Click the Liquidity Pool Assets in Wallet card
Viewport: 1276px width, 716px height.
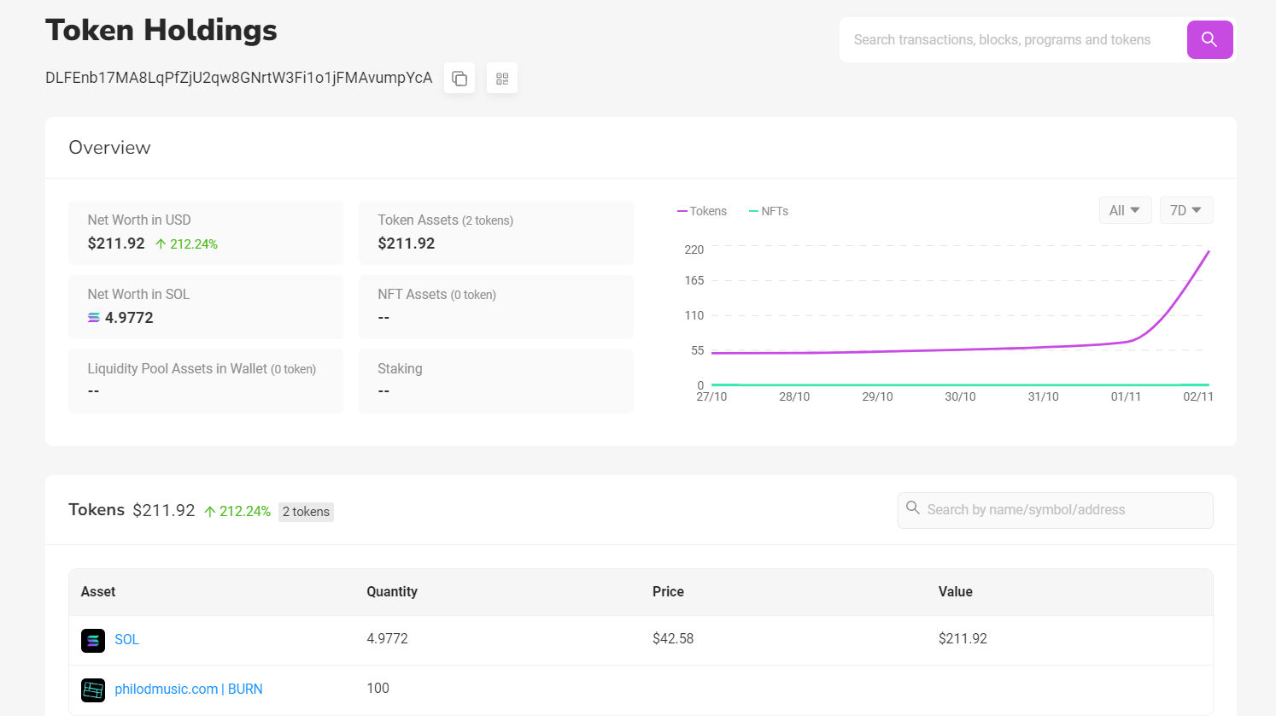(206, 381)
